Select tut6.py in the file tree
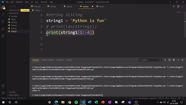186x105 pixels. click(14, 31)
